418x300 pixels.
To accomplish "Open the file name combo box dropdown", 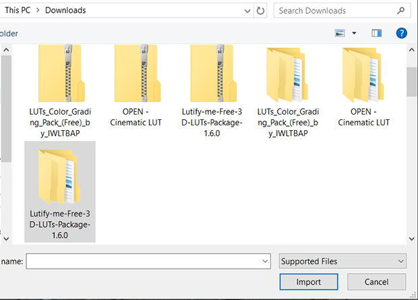I will pos(265,262).
